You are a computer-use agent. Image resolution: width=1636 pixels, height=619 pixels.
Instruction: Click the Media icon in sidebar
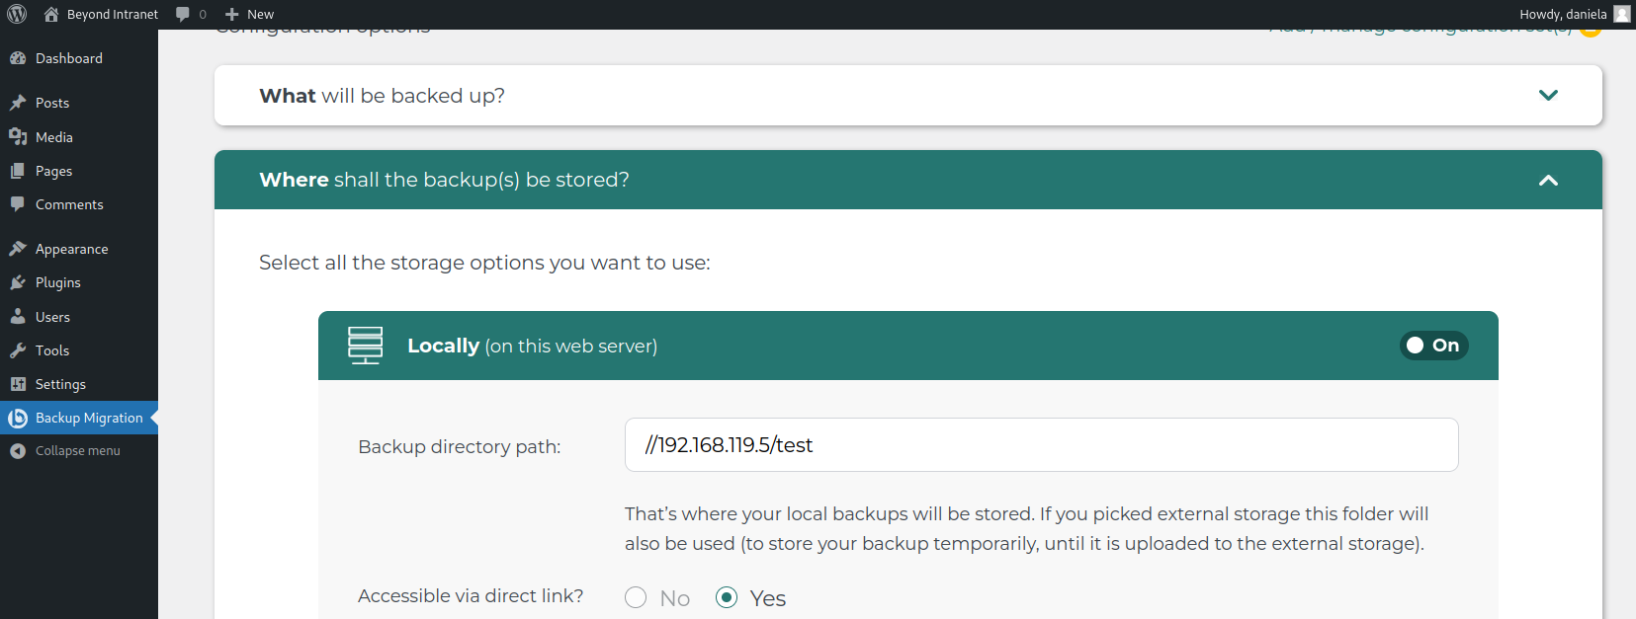click(x=18, y=137)
